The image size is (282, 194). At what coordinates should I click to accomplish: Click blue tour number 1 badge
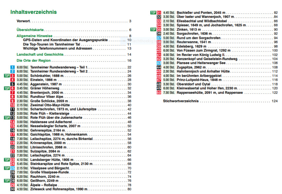point(12,67)
